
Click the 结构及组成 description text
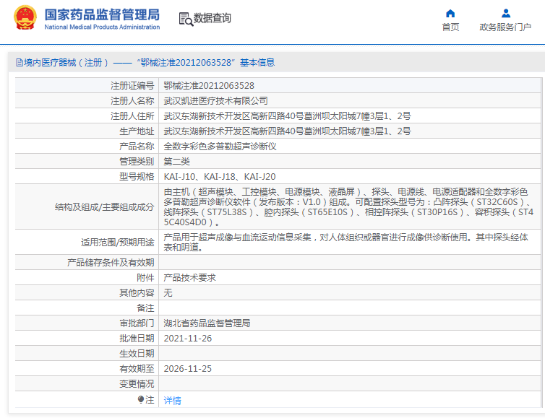click(348, 207)
